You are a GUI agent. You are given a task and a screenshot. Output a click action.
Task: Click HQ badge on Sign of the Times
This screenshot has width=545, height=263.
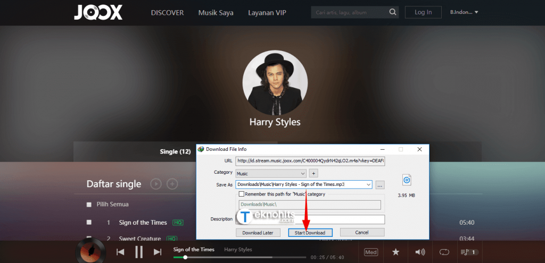[x=178, y=223]
